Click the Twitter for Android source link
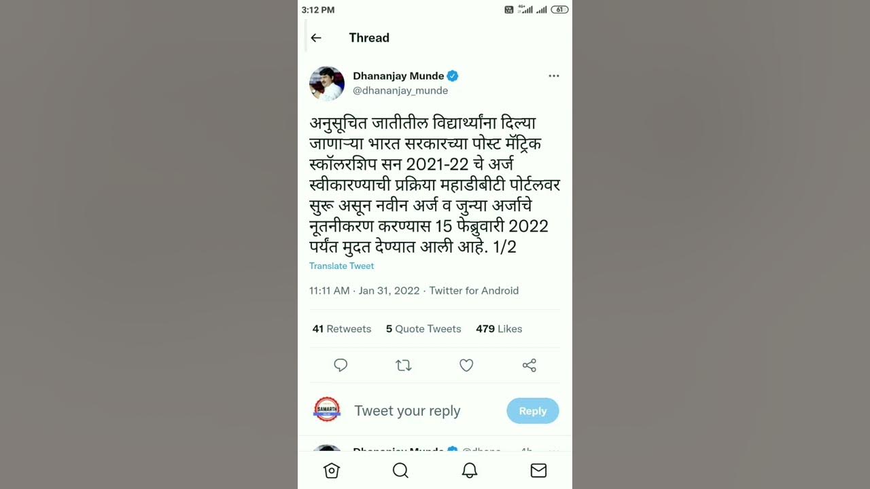 (x=474, y=291)
